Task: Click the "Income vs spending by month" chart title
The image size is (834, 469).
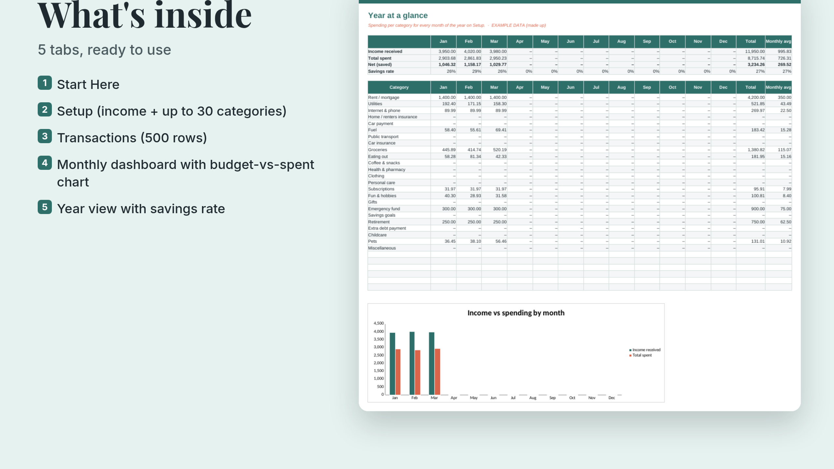Action: tap(516, 313)
